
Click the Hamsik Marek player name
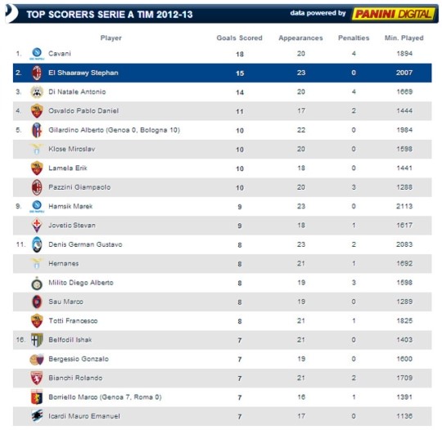click(x=70, y=206)
